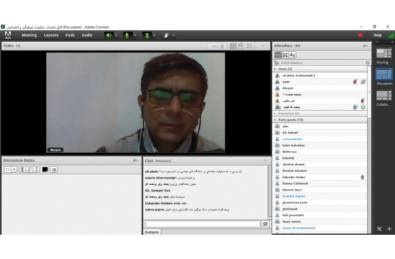Screen dimensions: 395x259
Task: Click Ayati's status icon at row end
Action: [x=363, y=82]
